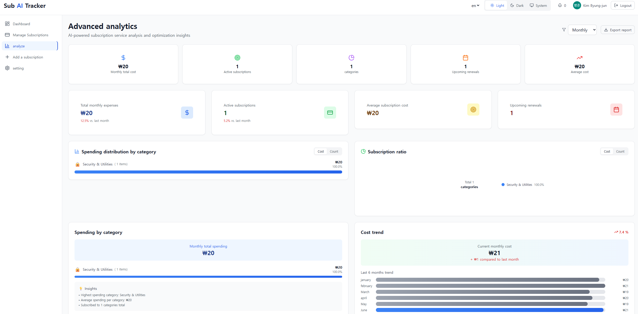Click the Security & Utilities chart legend entry

[519, 185]
